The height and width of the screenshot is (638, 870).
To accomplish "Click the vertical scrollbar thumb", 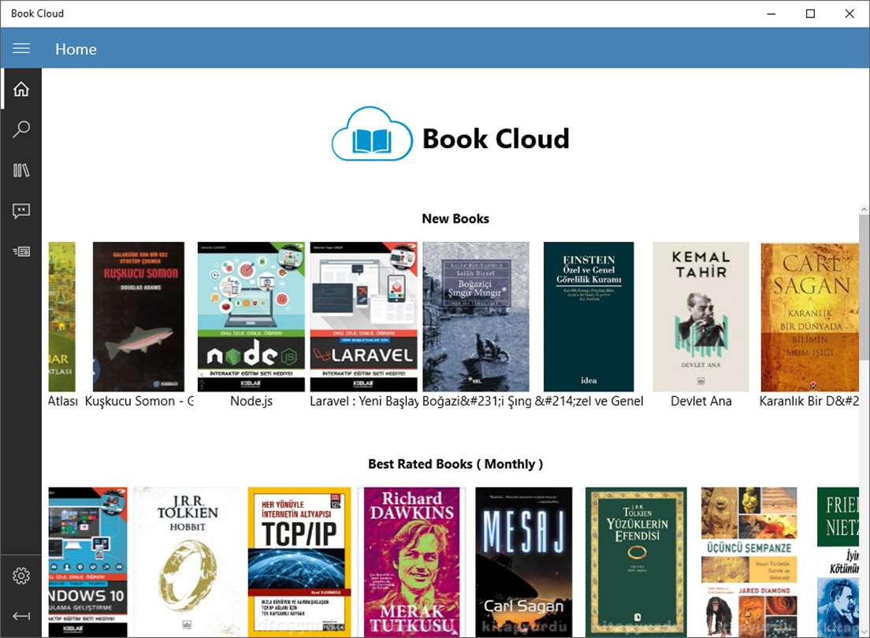I will tap(864, 287).
